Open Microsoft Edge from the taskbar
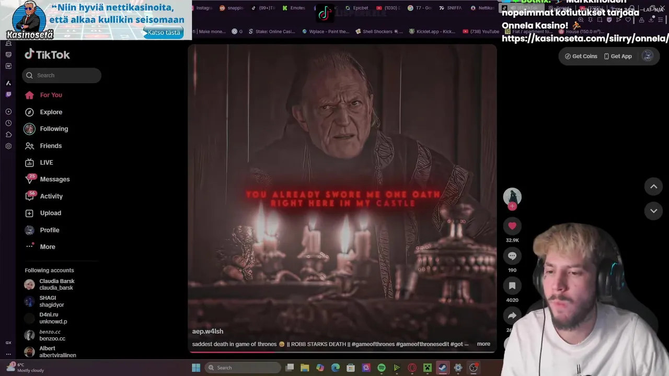Viewport: 669px width, 376px height. coord(336,368)
